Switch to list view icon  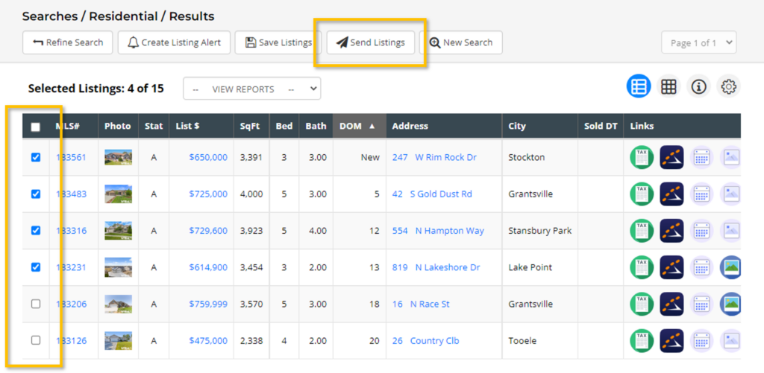point(639,87)
